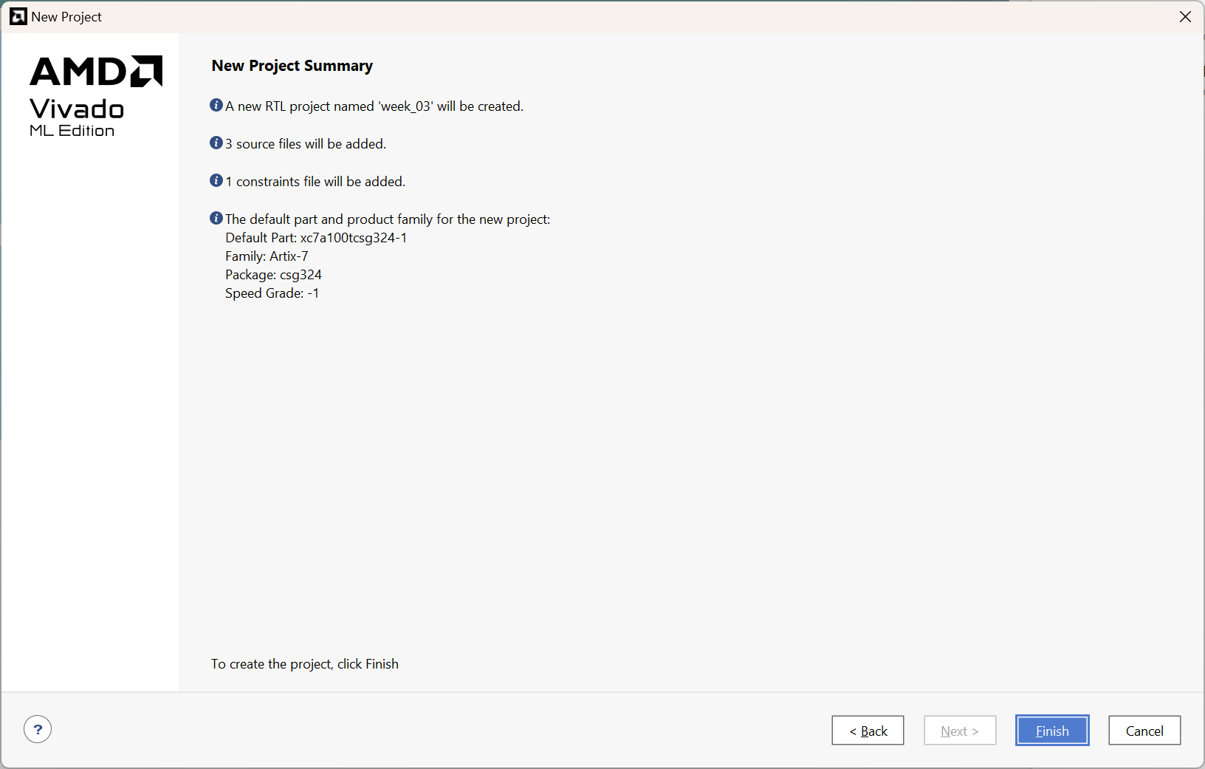Image resolution: width=1205 pixels, height=769 pixels.
Task: Close the New Project dialog window
Action: (x=1185, y=16)
